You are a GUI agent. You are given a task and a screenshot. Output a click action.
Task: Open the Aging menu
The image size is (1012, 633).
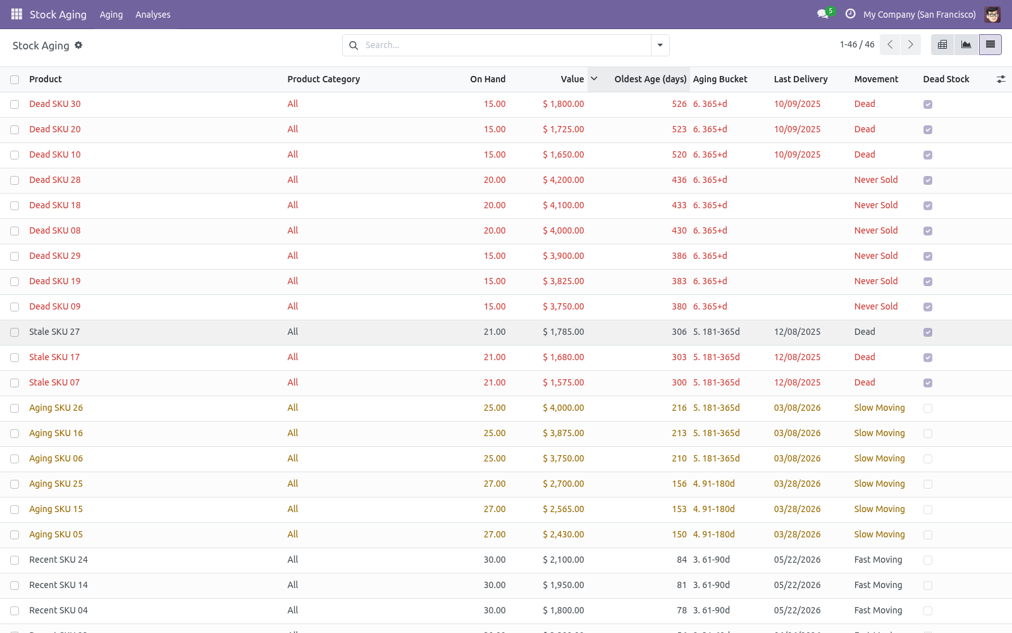(x=111, y=14)
